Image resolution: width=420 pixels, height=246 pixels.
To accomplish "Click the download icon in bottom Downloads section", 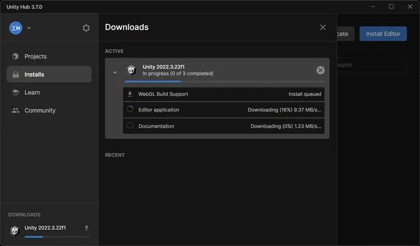I will point(87,228).
